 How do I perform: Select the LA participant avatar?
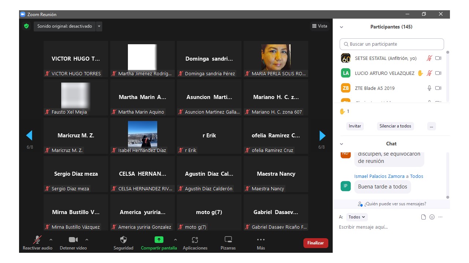coord(346,73)
